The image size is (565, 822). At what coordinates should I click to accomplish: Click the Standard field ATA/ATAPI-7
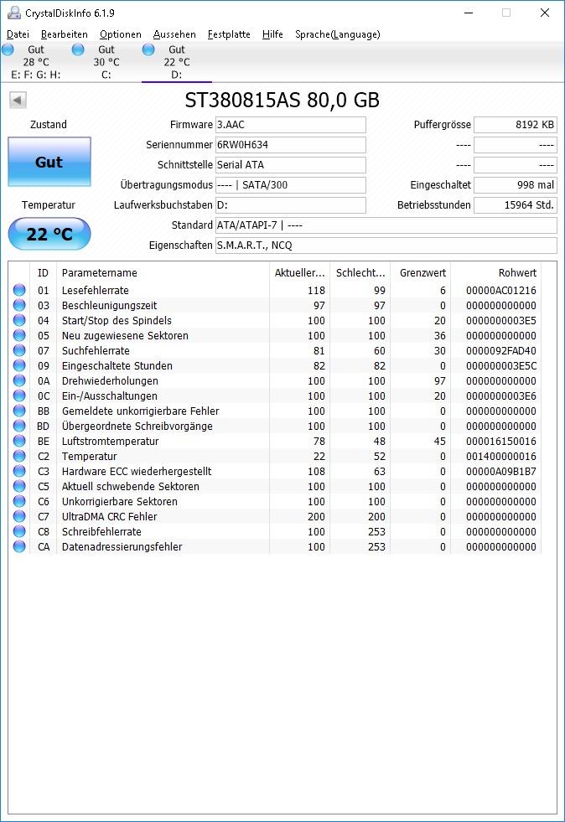tap(386, 225)
